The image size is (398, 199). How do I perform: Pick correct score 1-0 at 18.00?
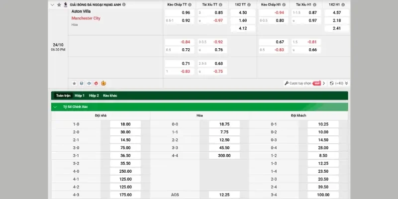125,124
